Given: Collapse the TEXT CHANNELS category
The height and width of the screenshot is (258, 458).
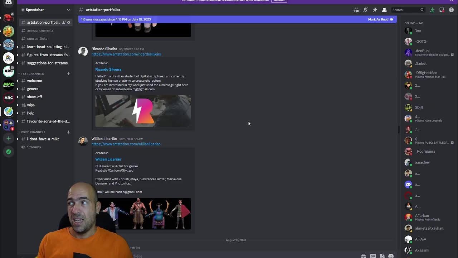Looking at the screenshot, I should pos(31,74).
